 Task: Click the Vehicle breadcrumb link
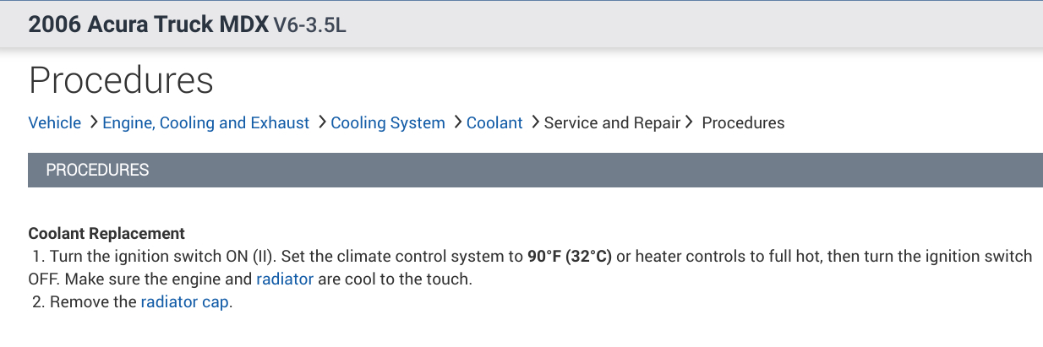click(x=54, y=123)
